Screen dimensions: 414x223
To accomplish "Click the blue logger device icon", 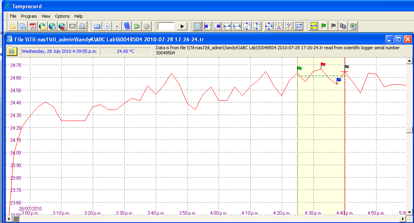I will [127, 26].
